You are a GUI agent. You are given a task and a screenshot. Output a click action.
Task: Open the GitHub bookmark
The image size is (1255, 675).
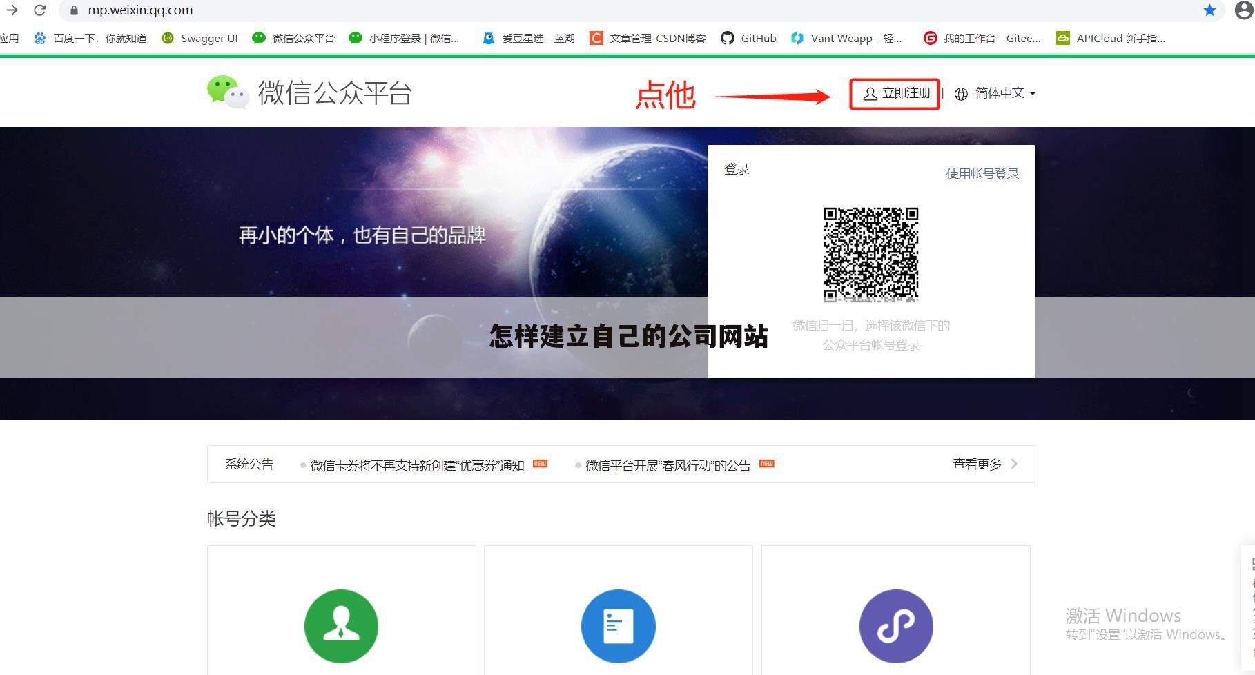749,38
